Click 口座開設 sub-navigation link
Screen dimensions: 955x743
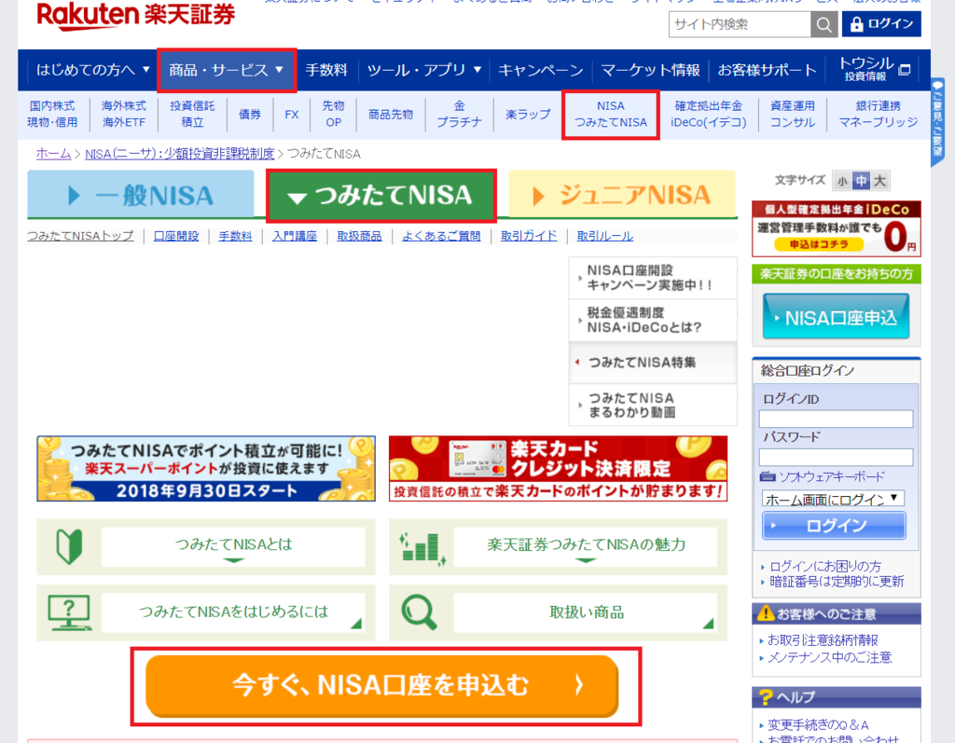point(176,236)
